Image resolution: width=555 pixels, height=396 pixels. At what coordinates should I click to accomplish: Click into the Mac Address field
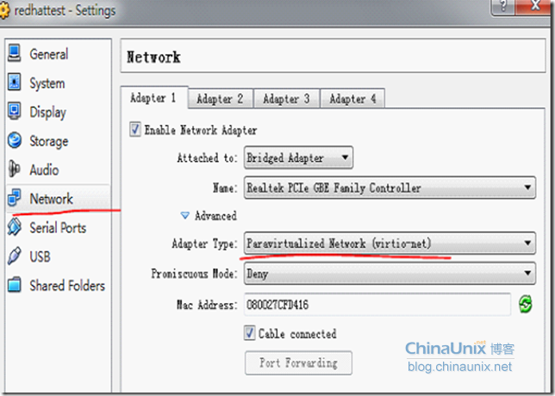377,305
